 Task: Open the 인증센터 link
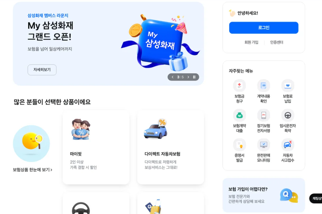277,42
